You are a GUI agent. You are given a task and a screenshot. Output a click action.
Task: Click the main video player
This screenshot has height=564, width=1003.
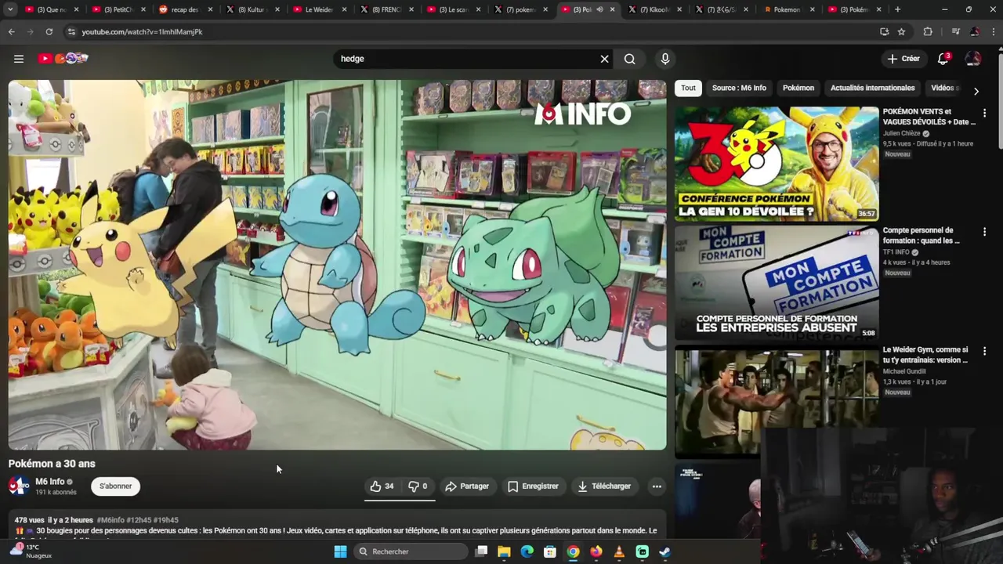click(338, 265)
